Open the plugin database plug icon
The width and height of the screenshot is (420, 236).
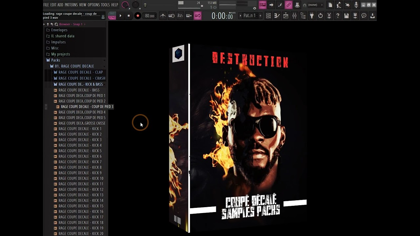pos(312,16)
